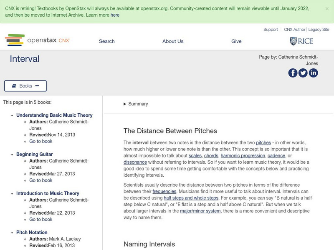Open the Rice University logo link
The width and height of the screenshot is (334, 250).
click(x=301, y=41)
